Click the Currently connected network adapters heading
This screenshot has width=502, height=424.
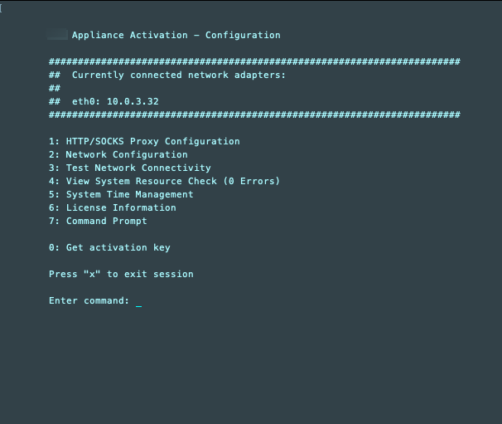(178, 75)
